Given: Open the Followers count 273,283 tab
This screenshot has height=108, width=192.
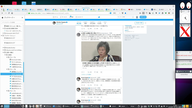Looking at the screenshot, I should (x=92, y=23).
